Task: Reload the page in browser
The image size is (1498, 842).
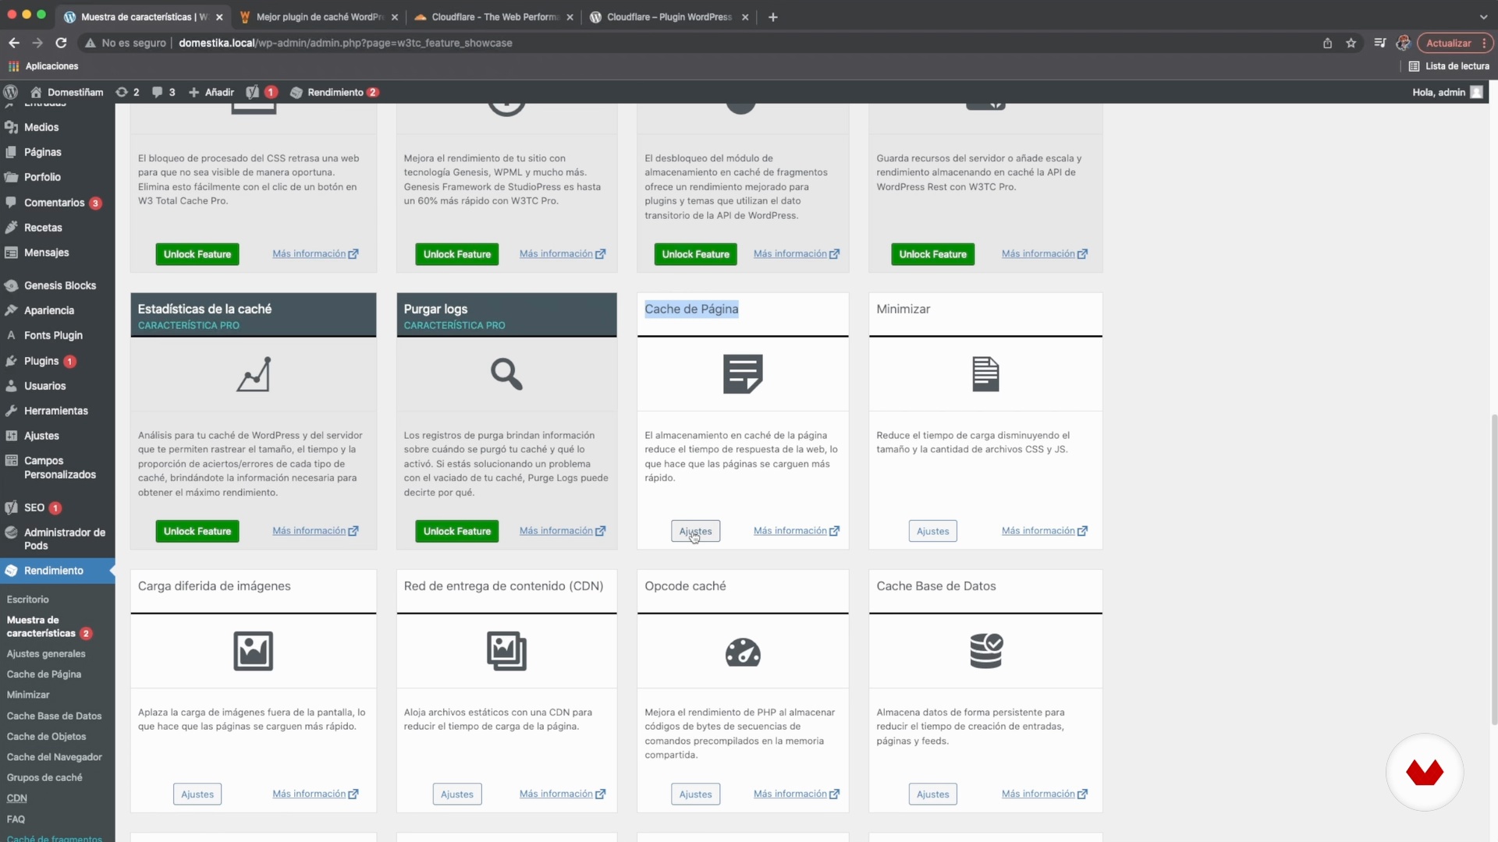Action: click(61, 43)
